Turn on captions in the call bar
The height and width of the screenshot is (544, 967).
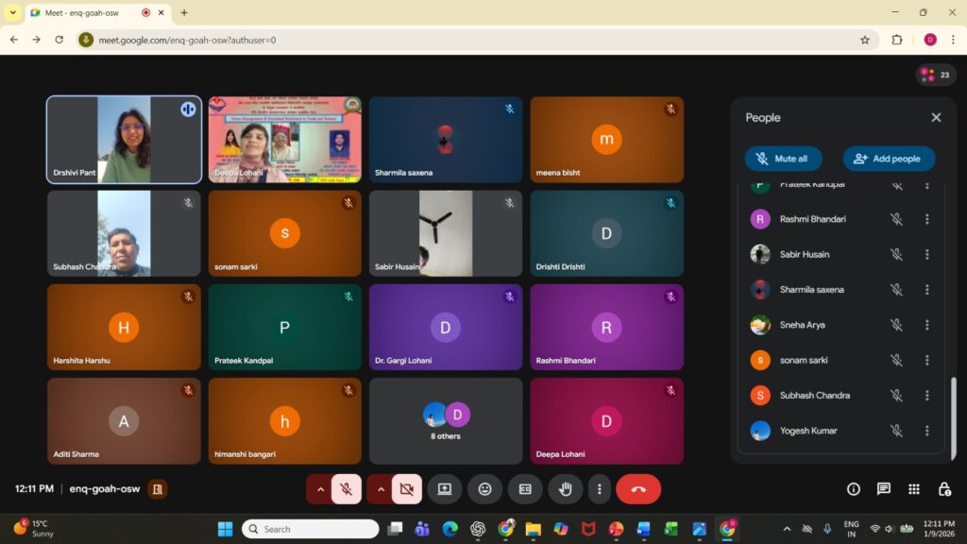tap(525, 489)
